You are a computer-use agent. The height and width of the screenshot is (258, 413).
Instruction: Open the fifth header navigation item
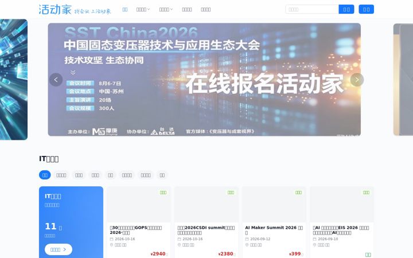[x=206, y=10]
